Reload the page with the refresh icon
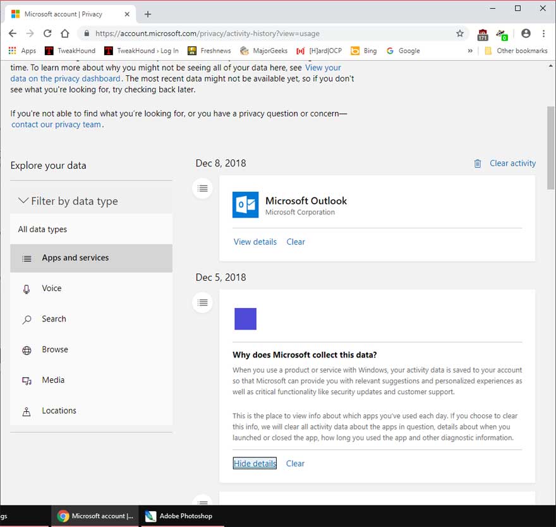This screenshot has height=527, width=556. click(x=47, y=34)
